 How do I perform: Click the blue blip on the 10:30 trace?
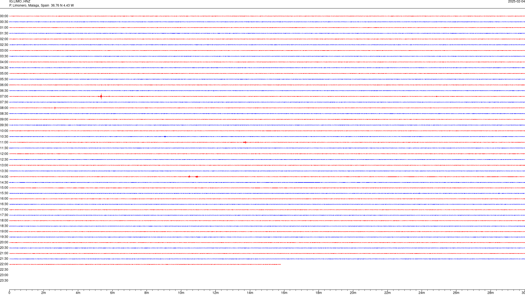(165, 136)
